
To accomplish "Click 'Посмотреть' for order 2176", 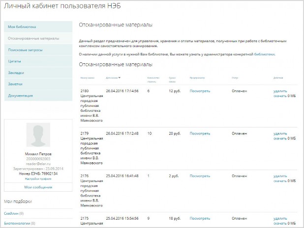I will tap(200, 176).
